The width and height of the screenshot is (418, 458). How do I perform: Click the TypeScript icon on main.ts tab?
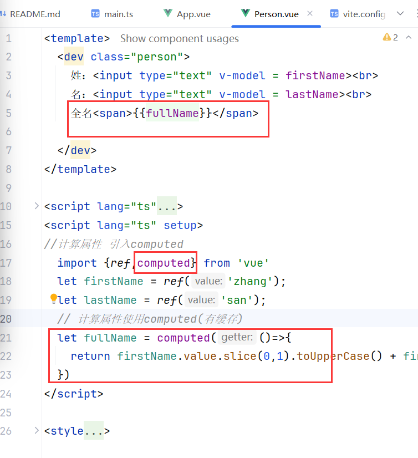(95, 14)
